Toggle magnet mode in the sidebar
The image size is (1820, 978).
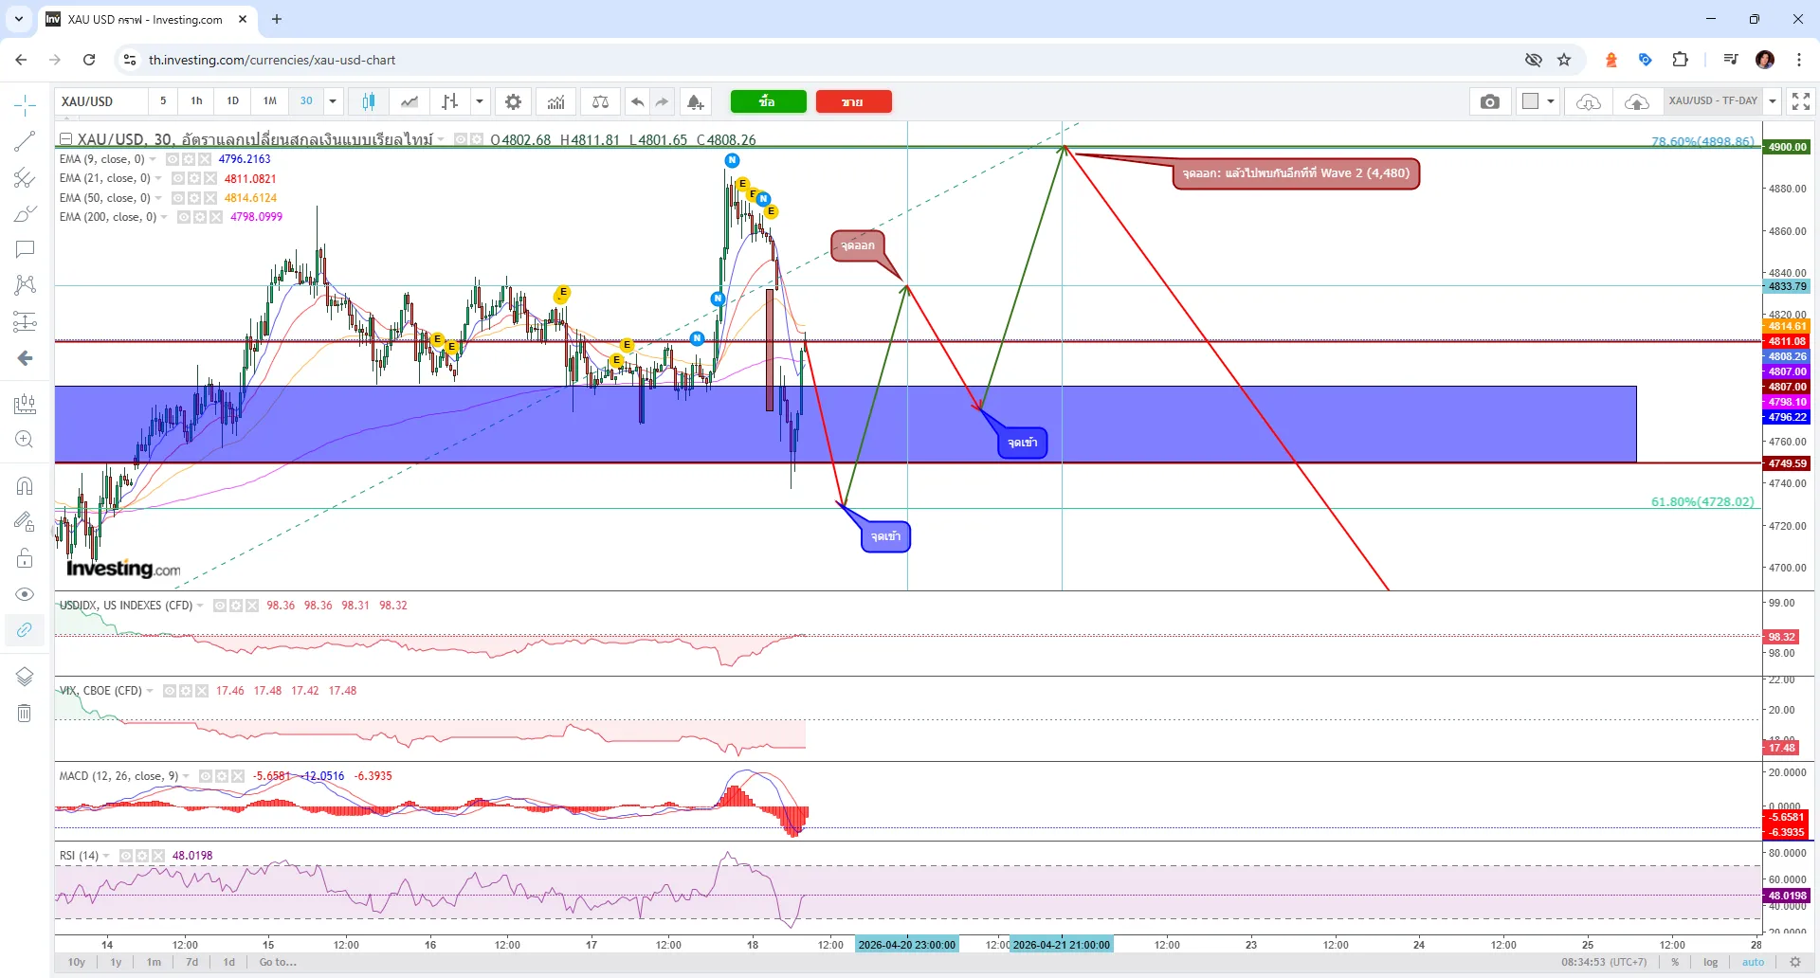pyautogui.click(x=26, y=486)
